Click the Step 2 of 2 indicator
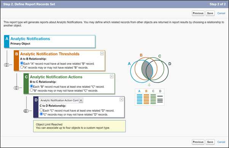229x148 pixels. coord(218,4)
